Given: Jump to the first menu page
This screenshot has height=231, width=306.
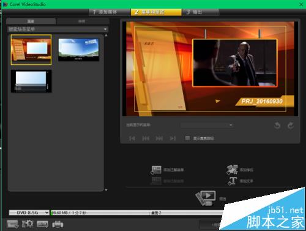Looking at the screenshot, I should pyautogui.click(x=132, y=138).
